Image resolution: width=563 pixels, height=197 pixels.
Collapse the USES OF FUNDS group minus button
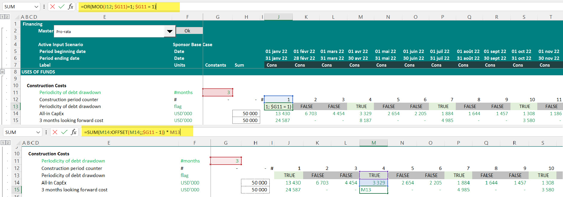pos(2,72)
